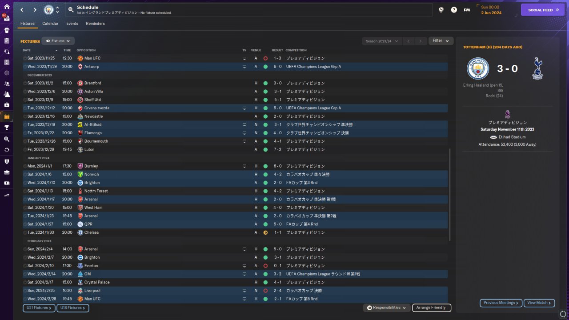Expand the Fixtures view dropdown

(x=58, y=41)
